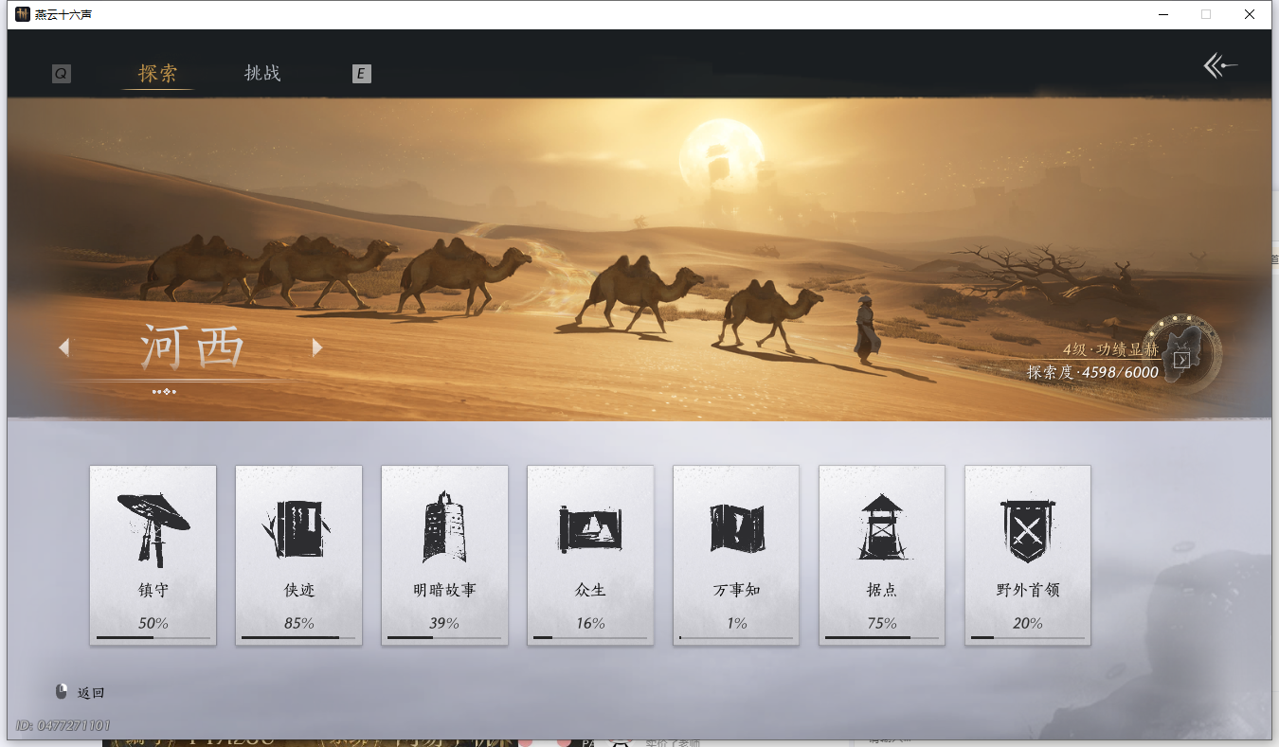Switch to the 探索 tab

tap(158, 73)
